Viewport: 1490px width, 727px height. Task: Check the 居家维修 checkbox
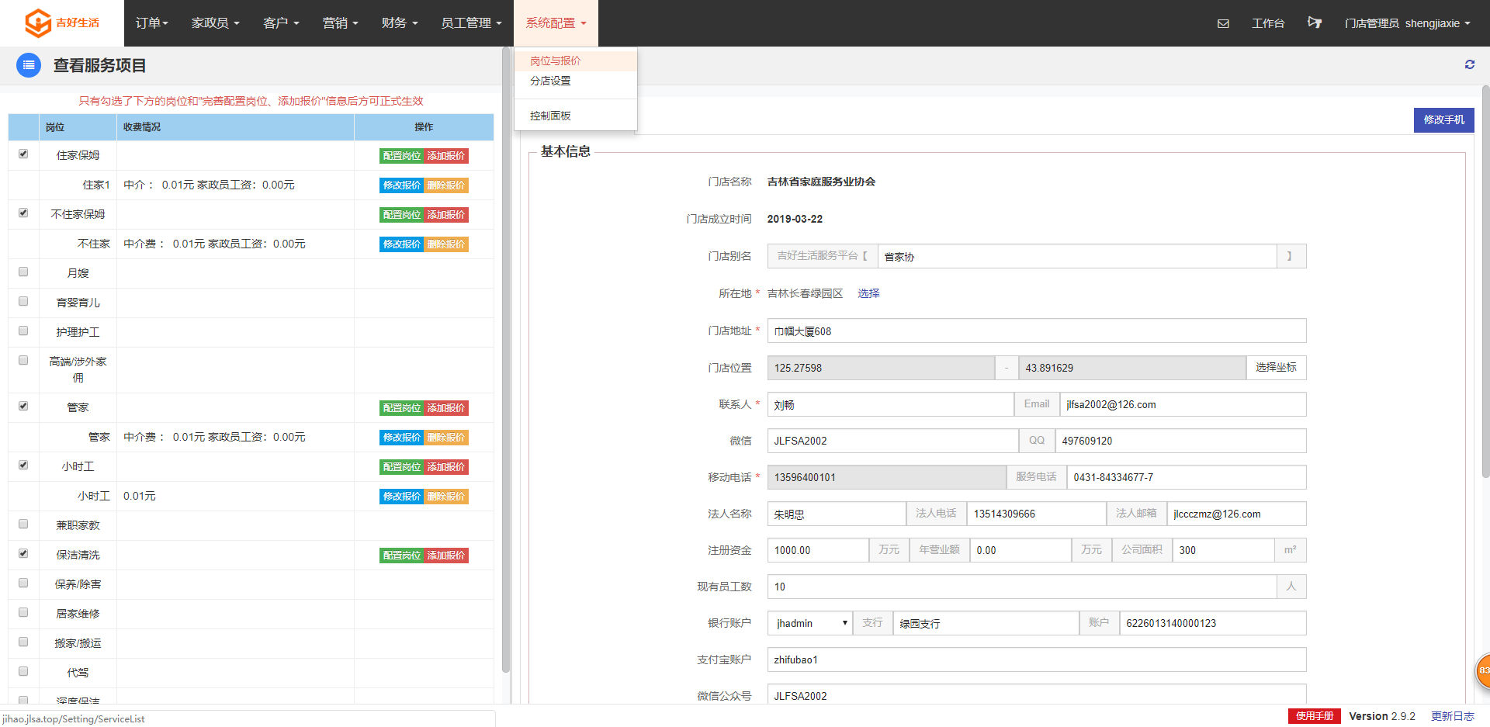click(23, 612)
